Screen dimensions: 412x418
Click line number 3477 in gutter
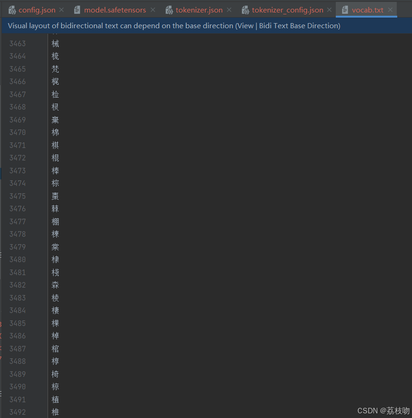[18, 221]
